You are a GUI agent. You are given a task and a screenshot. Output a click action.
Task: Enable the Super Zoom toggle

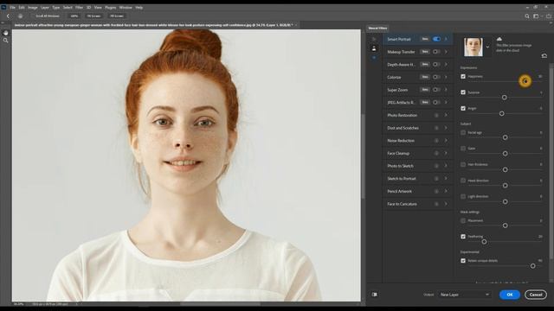[436, 90]
